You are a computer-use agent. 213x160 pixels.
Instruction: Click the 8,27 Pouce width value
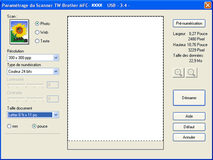coord(198,34)
